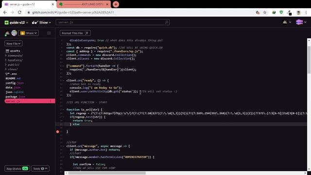Click Format This File button
Screen dimensions: 311x175
click(75, 33)
